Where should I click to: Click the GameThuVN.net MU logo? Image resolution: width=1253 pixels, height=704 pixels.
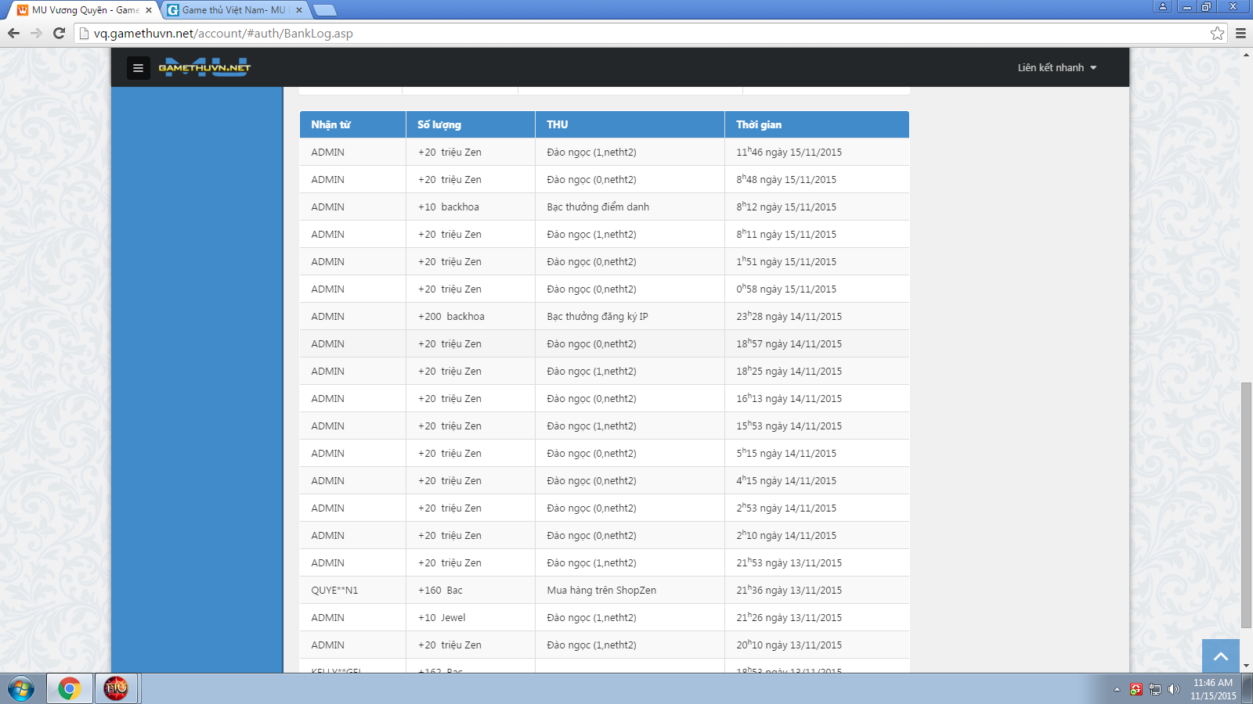(204, 67)
